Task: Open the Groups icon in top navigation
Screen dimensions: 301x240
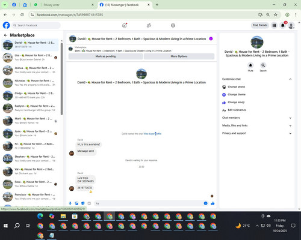Action: (x=173, y=25)
